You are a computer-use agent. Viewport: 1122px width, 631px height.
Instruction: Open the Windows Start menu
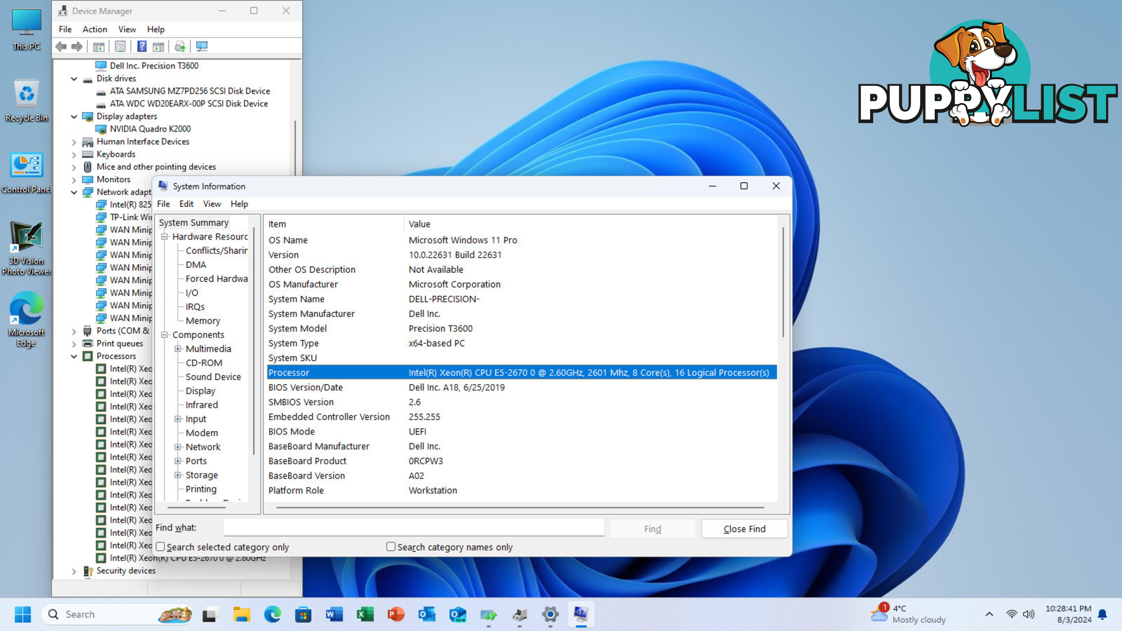[x=23, y=614]
